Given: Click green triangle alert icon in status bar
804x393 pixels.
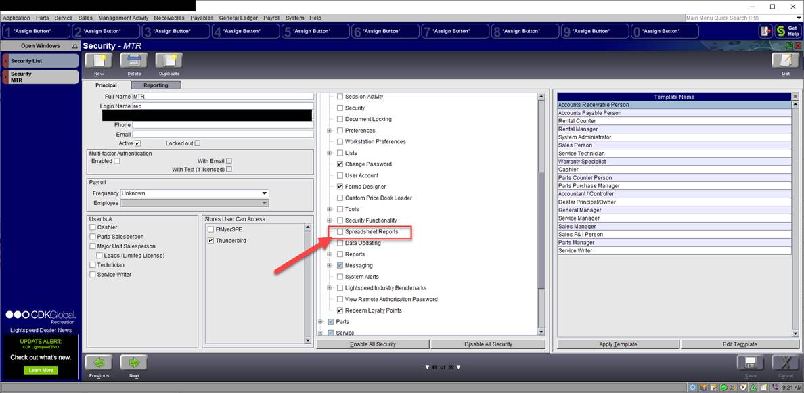Looking at the screenshot, I should pos(753,388).
